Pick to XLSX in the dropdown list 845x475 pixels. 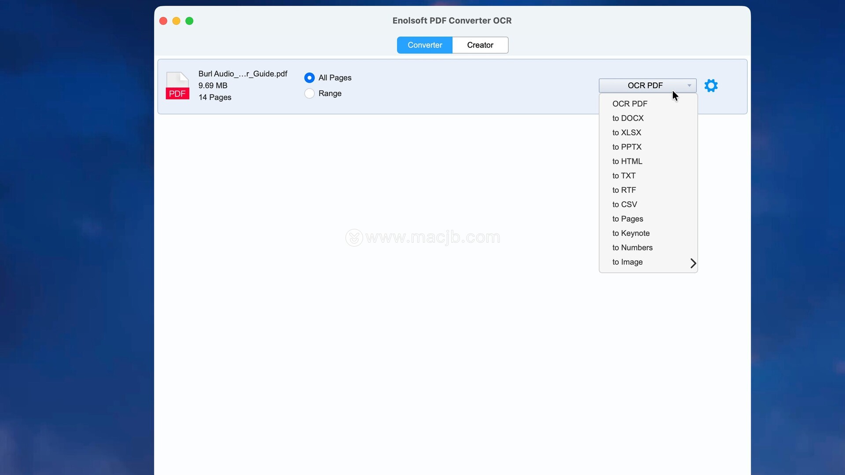coord(626,133)
